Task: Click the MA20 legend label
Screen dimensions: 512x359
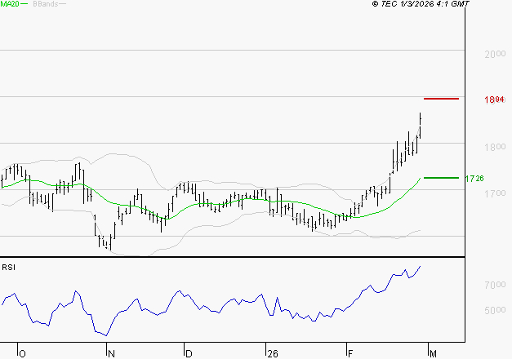Action: pyautogui.click(x=9, y=4)
